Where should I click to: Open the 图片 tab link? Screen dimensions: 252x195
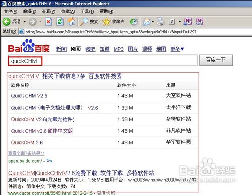pyautogui.click(x=133, y=49)
